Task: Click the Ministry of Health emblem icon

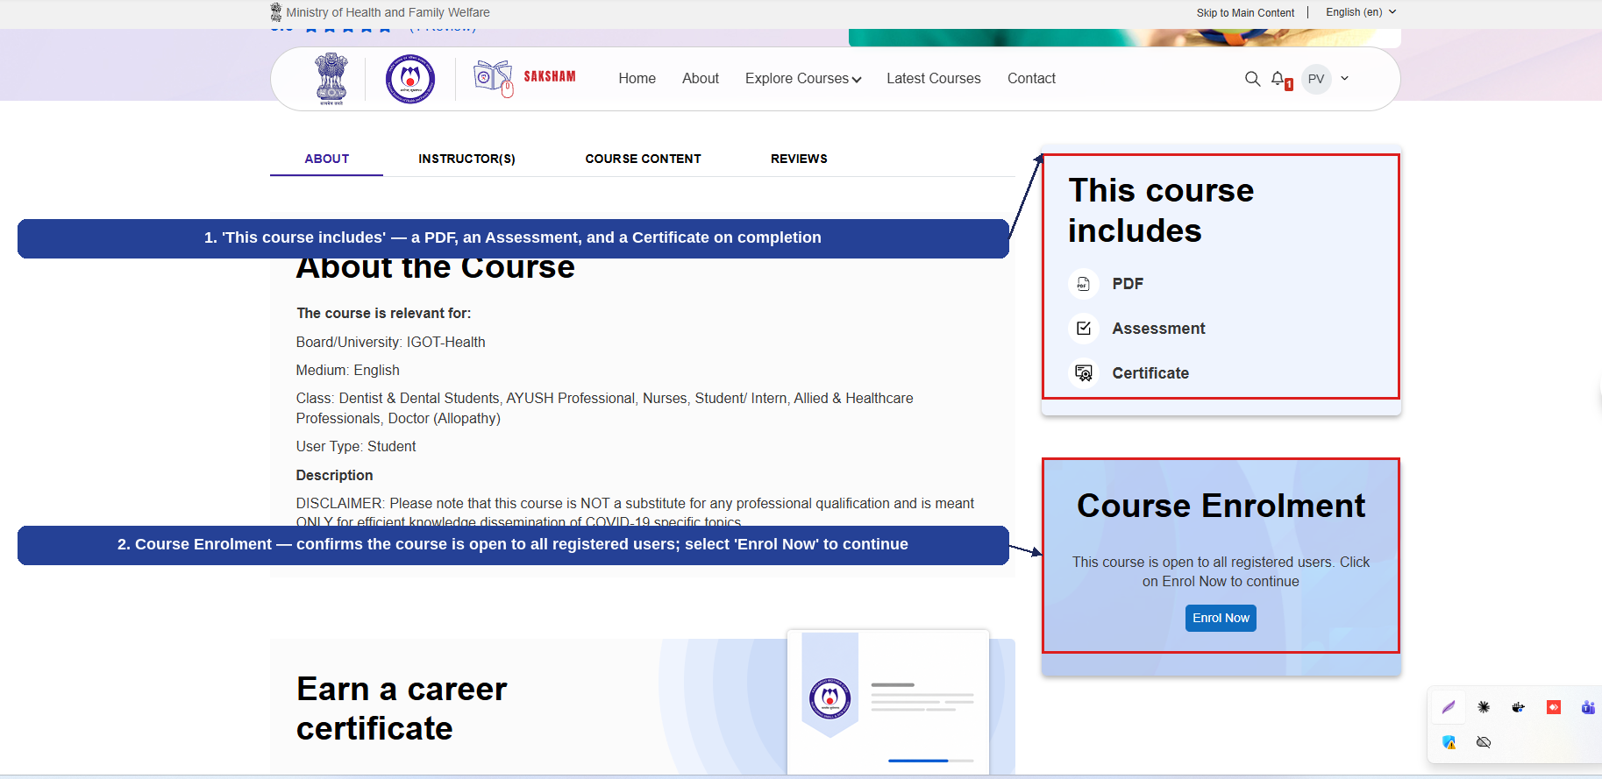Action: point(276,12)
